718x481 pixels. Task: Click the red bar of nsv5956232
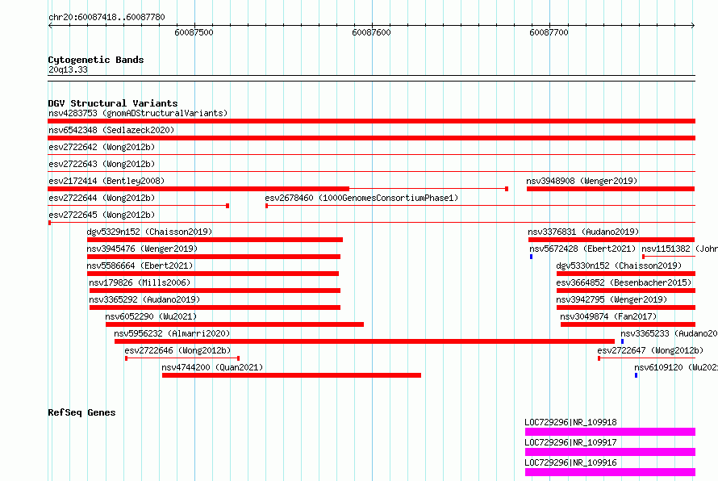click(365, 341)
